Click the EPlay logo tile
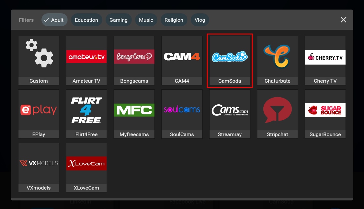This screenshot has width=364, height=209. point(39,114)
